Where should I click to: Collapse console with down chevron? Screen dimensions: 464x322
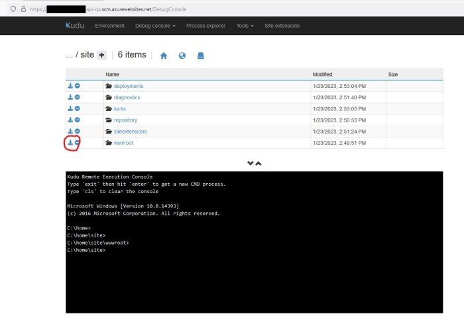[251, 163]
